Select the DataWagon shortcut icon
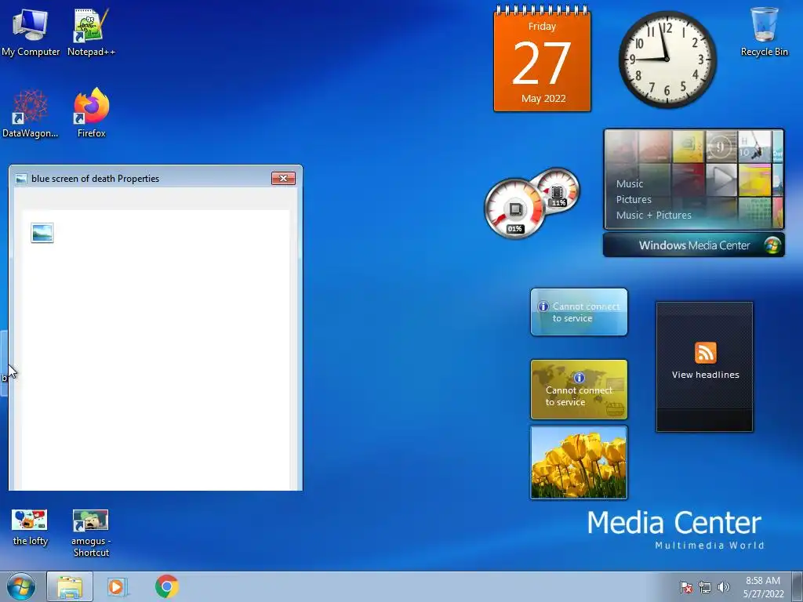 [31, 114]
